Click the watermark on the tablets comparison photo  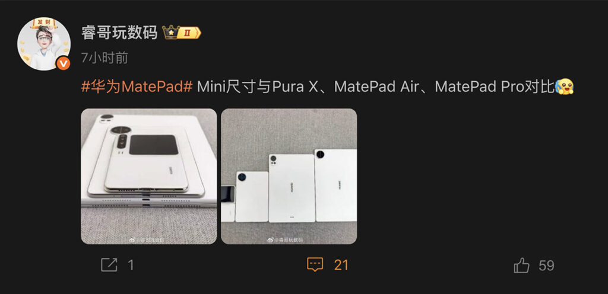click(285, 240)
